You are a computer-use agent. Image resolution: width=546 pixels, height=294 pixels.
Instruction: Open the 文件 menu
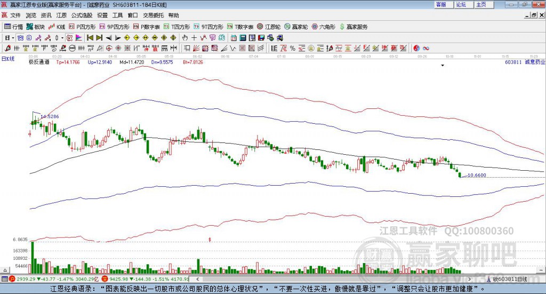(x=15, y=15)
